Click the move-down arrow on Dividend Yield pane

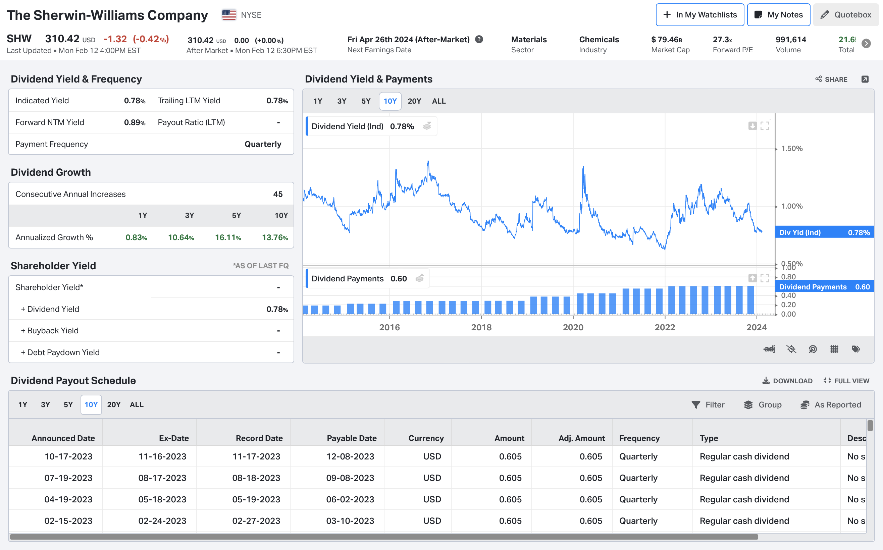point(752,126)
